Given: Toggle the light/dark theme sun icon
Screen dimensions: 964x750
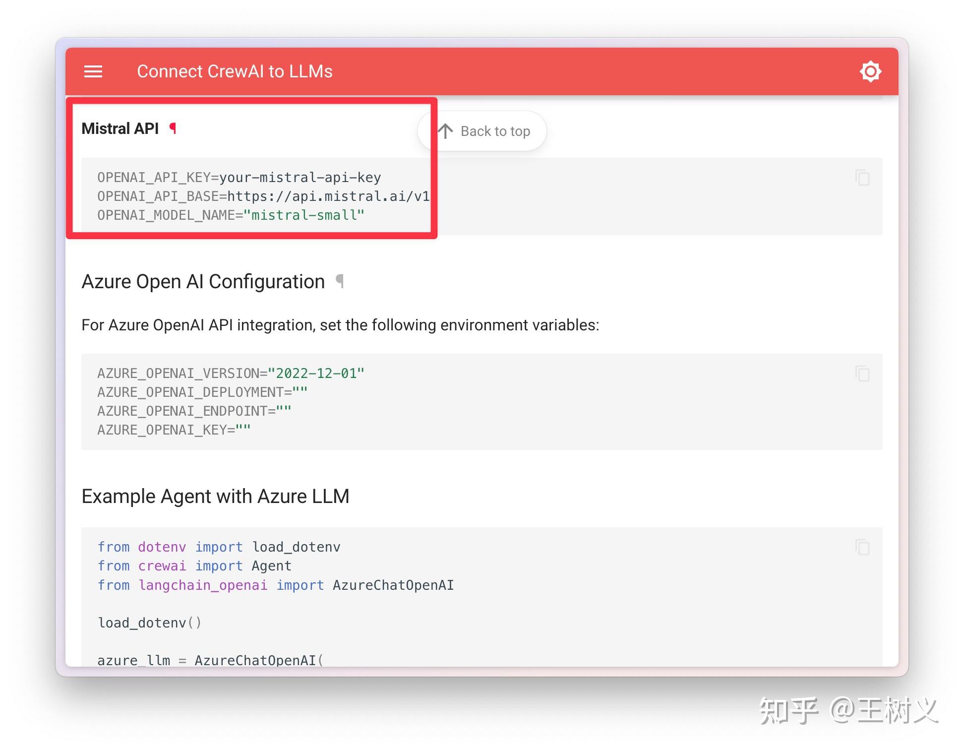Looking at the screenshot, I should pos(870,71).
